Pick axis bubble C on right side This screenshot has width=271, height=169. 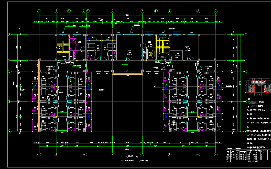click(x=245, y=72)
